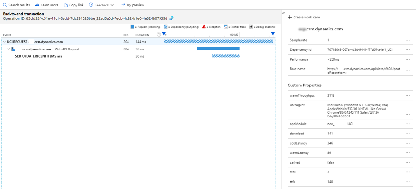
Task: Open the ellipsis menu for Dependency Id
Action: tap(408, 49)
